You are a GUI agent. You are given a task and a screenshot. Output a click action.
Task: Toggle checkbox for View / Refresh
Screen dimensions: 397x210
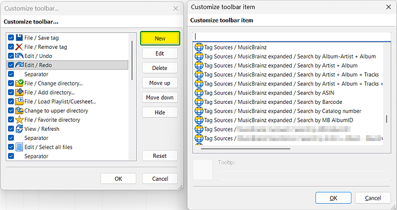tap(11, 129)
